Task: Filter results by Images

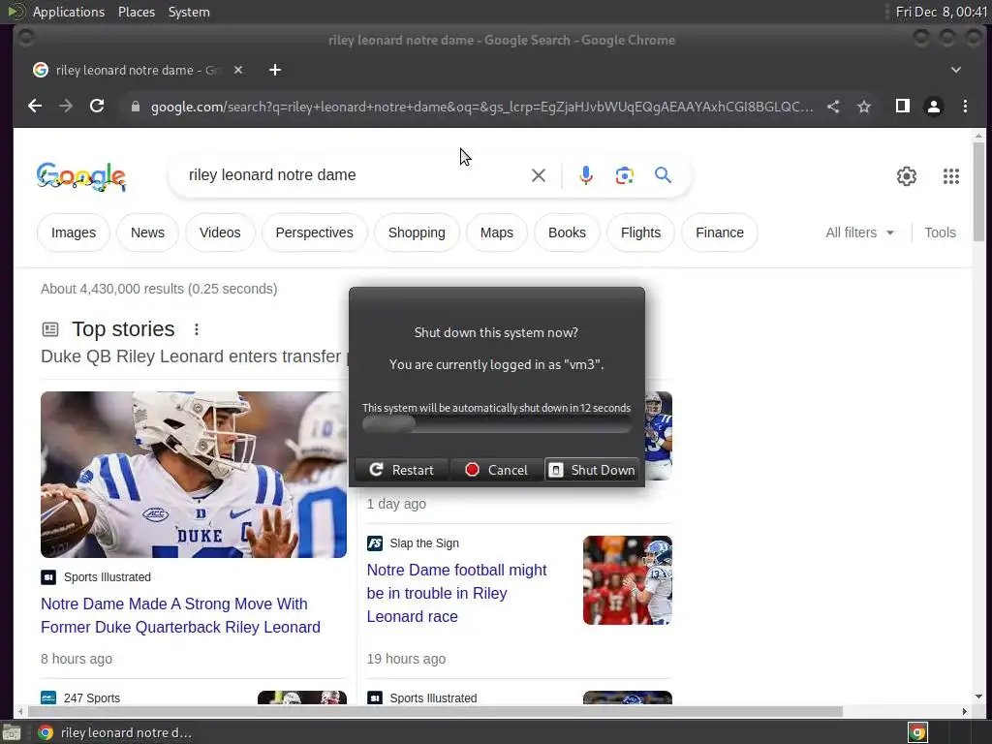Action: pos(74,232)
